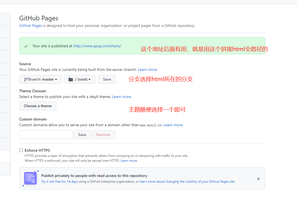Click Learn more under the HTTPS description

tap(129, 160)
